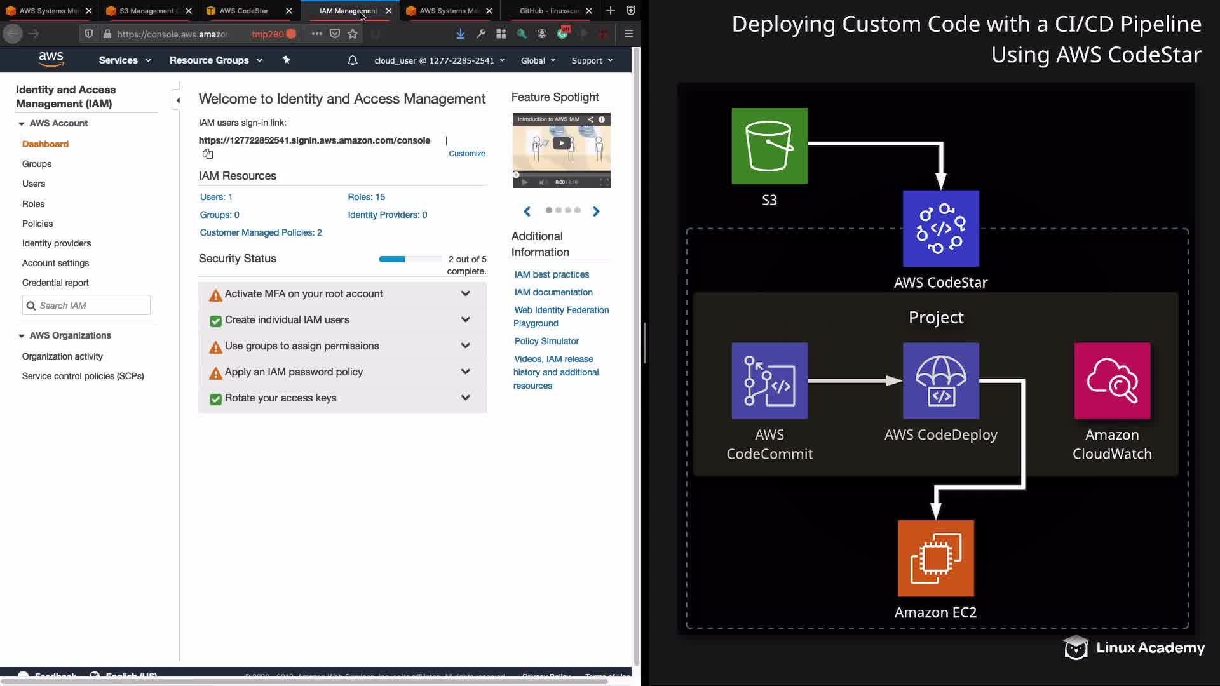
Task: Bookmark page with the star icon
Action: [353, 34]
